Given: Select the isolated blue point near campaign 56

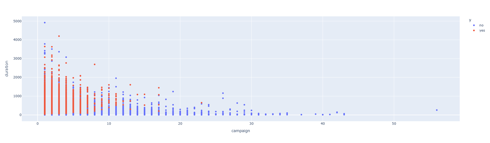Looking at the screenshot, I should 437,110.
